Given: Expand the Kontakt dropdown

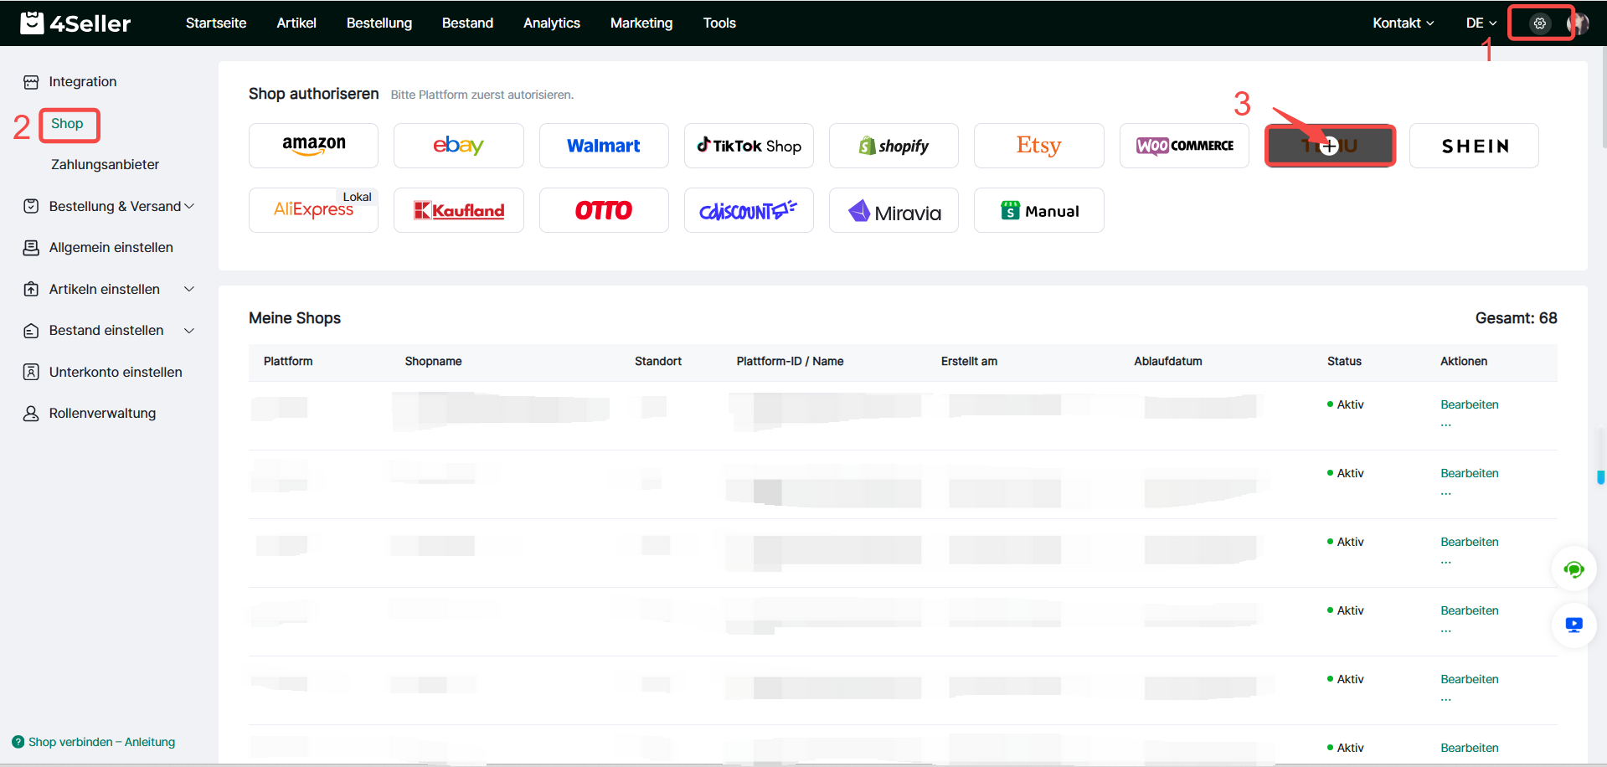Looking at the screenshot, I should [x=1403, y=23].
